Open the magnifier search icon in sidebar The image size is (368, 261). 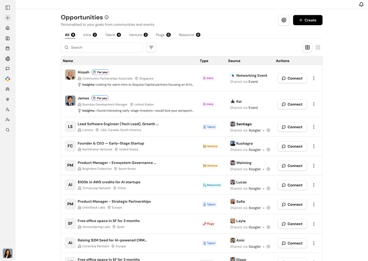[8, 130]
